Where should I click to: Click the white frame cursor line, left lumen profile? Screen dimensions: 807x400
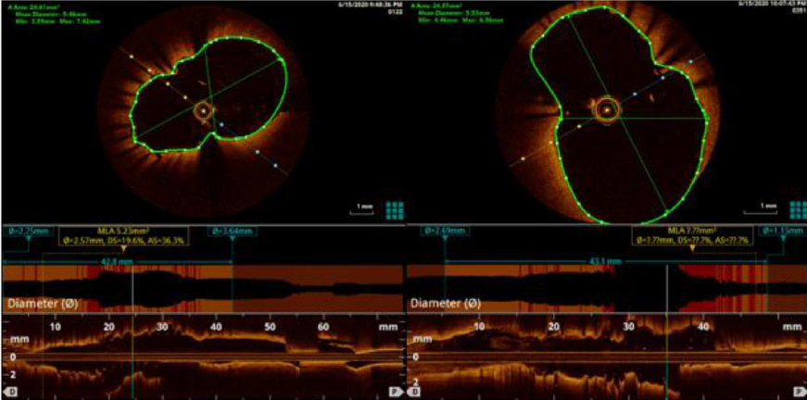click(x=132, y=289)
